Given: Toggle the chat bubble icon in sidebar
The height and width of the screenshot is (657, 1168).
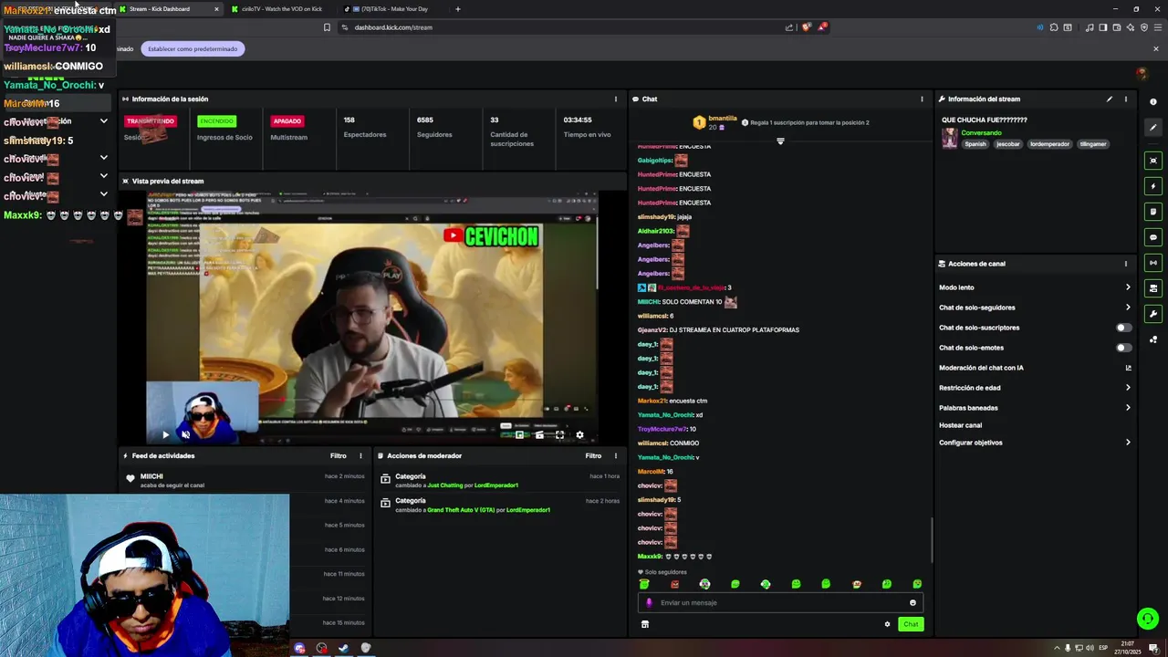Looking at the screenshot, I should [x=1153, y=237].
